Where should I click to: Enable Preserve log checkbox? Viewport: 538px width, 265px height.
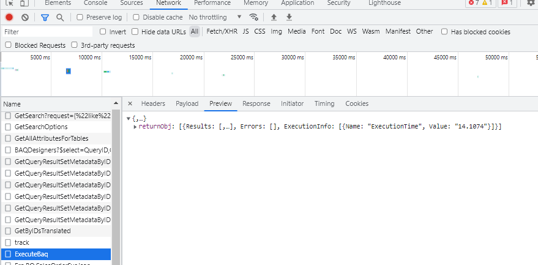point(80,17)
